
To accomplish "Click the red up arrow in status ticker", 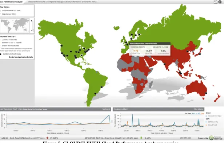I will tap(47, 138).
